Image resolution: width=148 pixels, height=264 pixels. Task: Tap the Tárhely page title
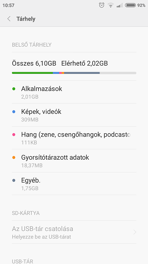coord(26,19)
